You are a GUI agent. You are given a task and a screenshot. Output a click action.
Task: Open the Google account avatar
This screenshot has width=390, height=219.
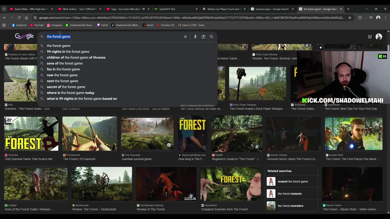(379, 37)
